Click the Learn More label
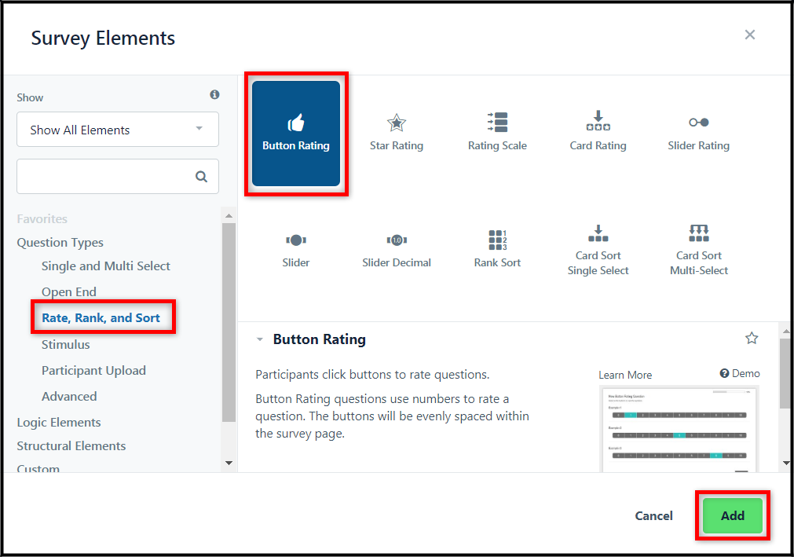The image size is (794, 557). 625,375
